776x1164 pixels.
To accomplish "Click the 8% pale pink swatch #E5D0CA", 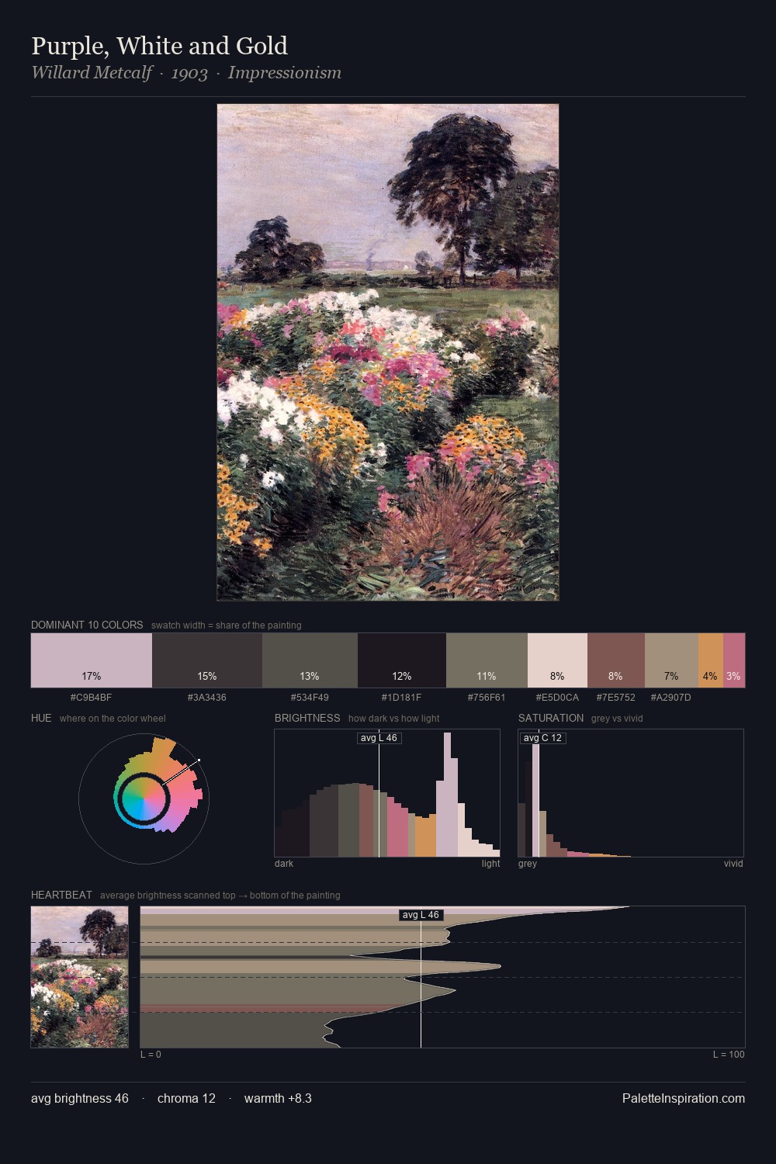I will tap(557, 660).
